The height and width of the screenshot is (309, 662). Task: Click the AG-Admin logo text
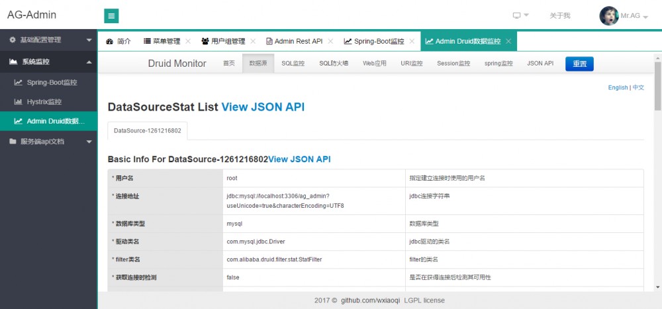[x=32, y=15]
